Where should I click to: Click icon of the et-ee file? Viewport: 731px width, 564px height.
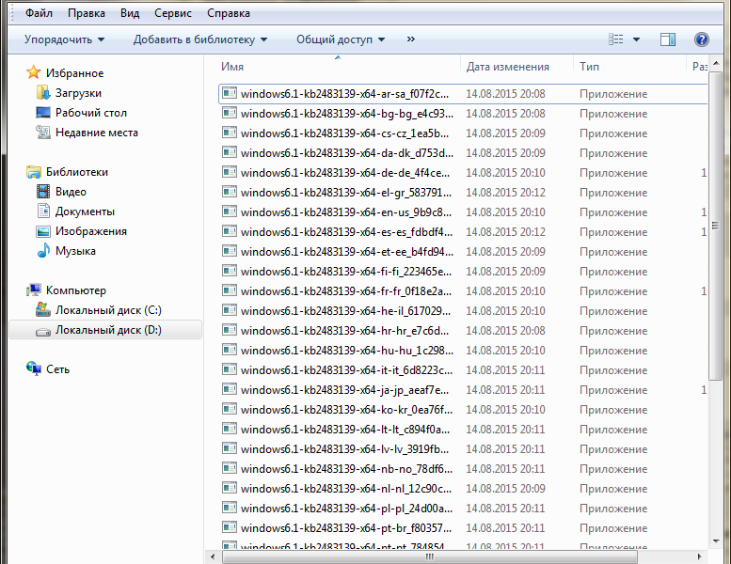click(230, 251)
